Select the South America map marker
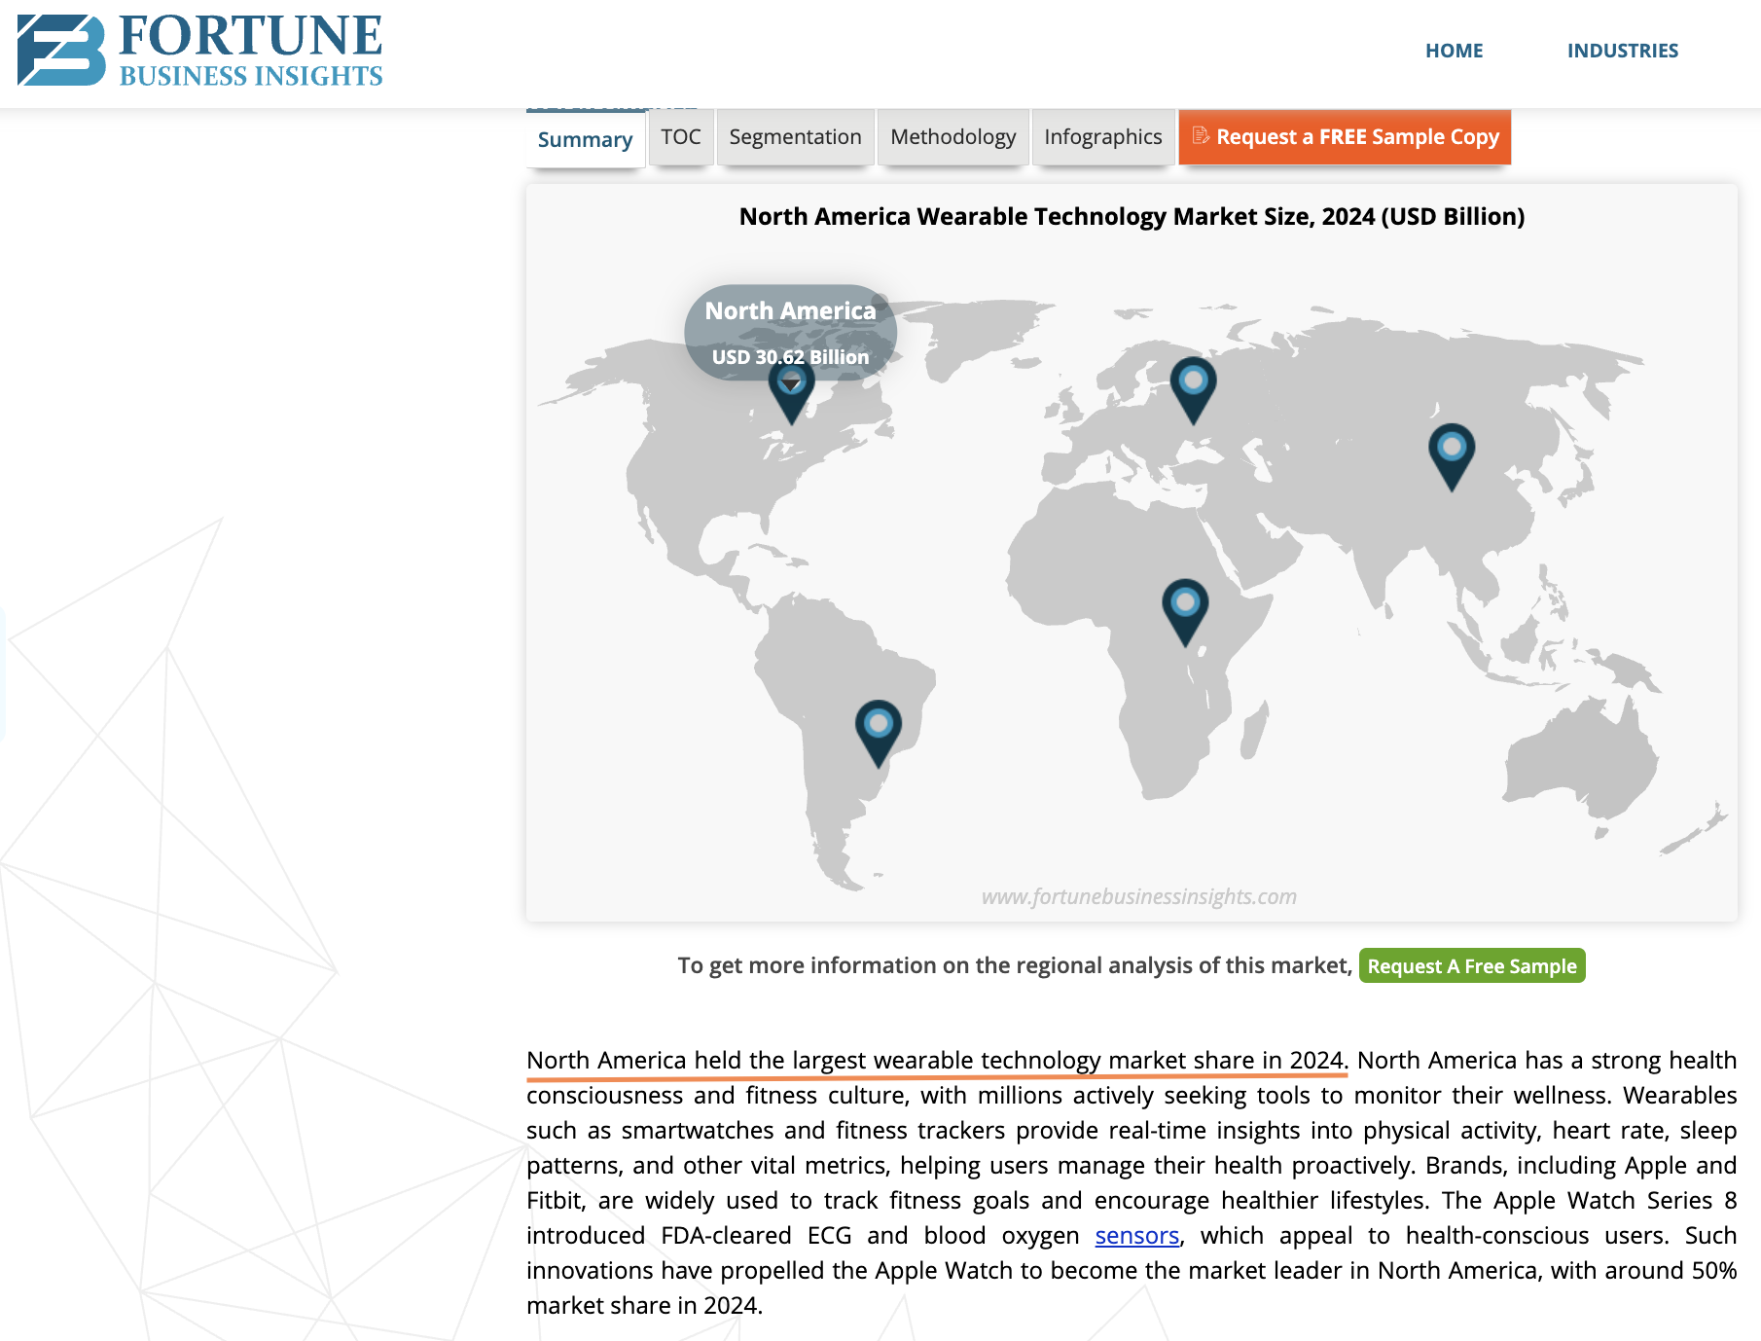This screenshot has height=1341, width=1761. [x=879, y=730]
